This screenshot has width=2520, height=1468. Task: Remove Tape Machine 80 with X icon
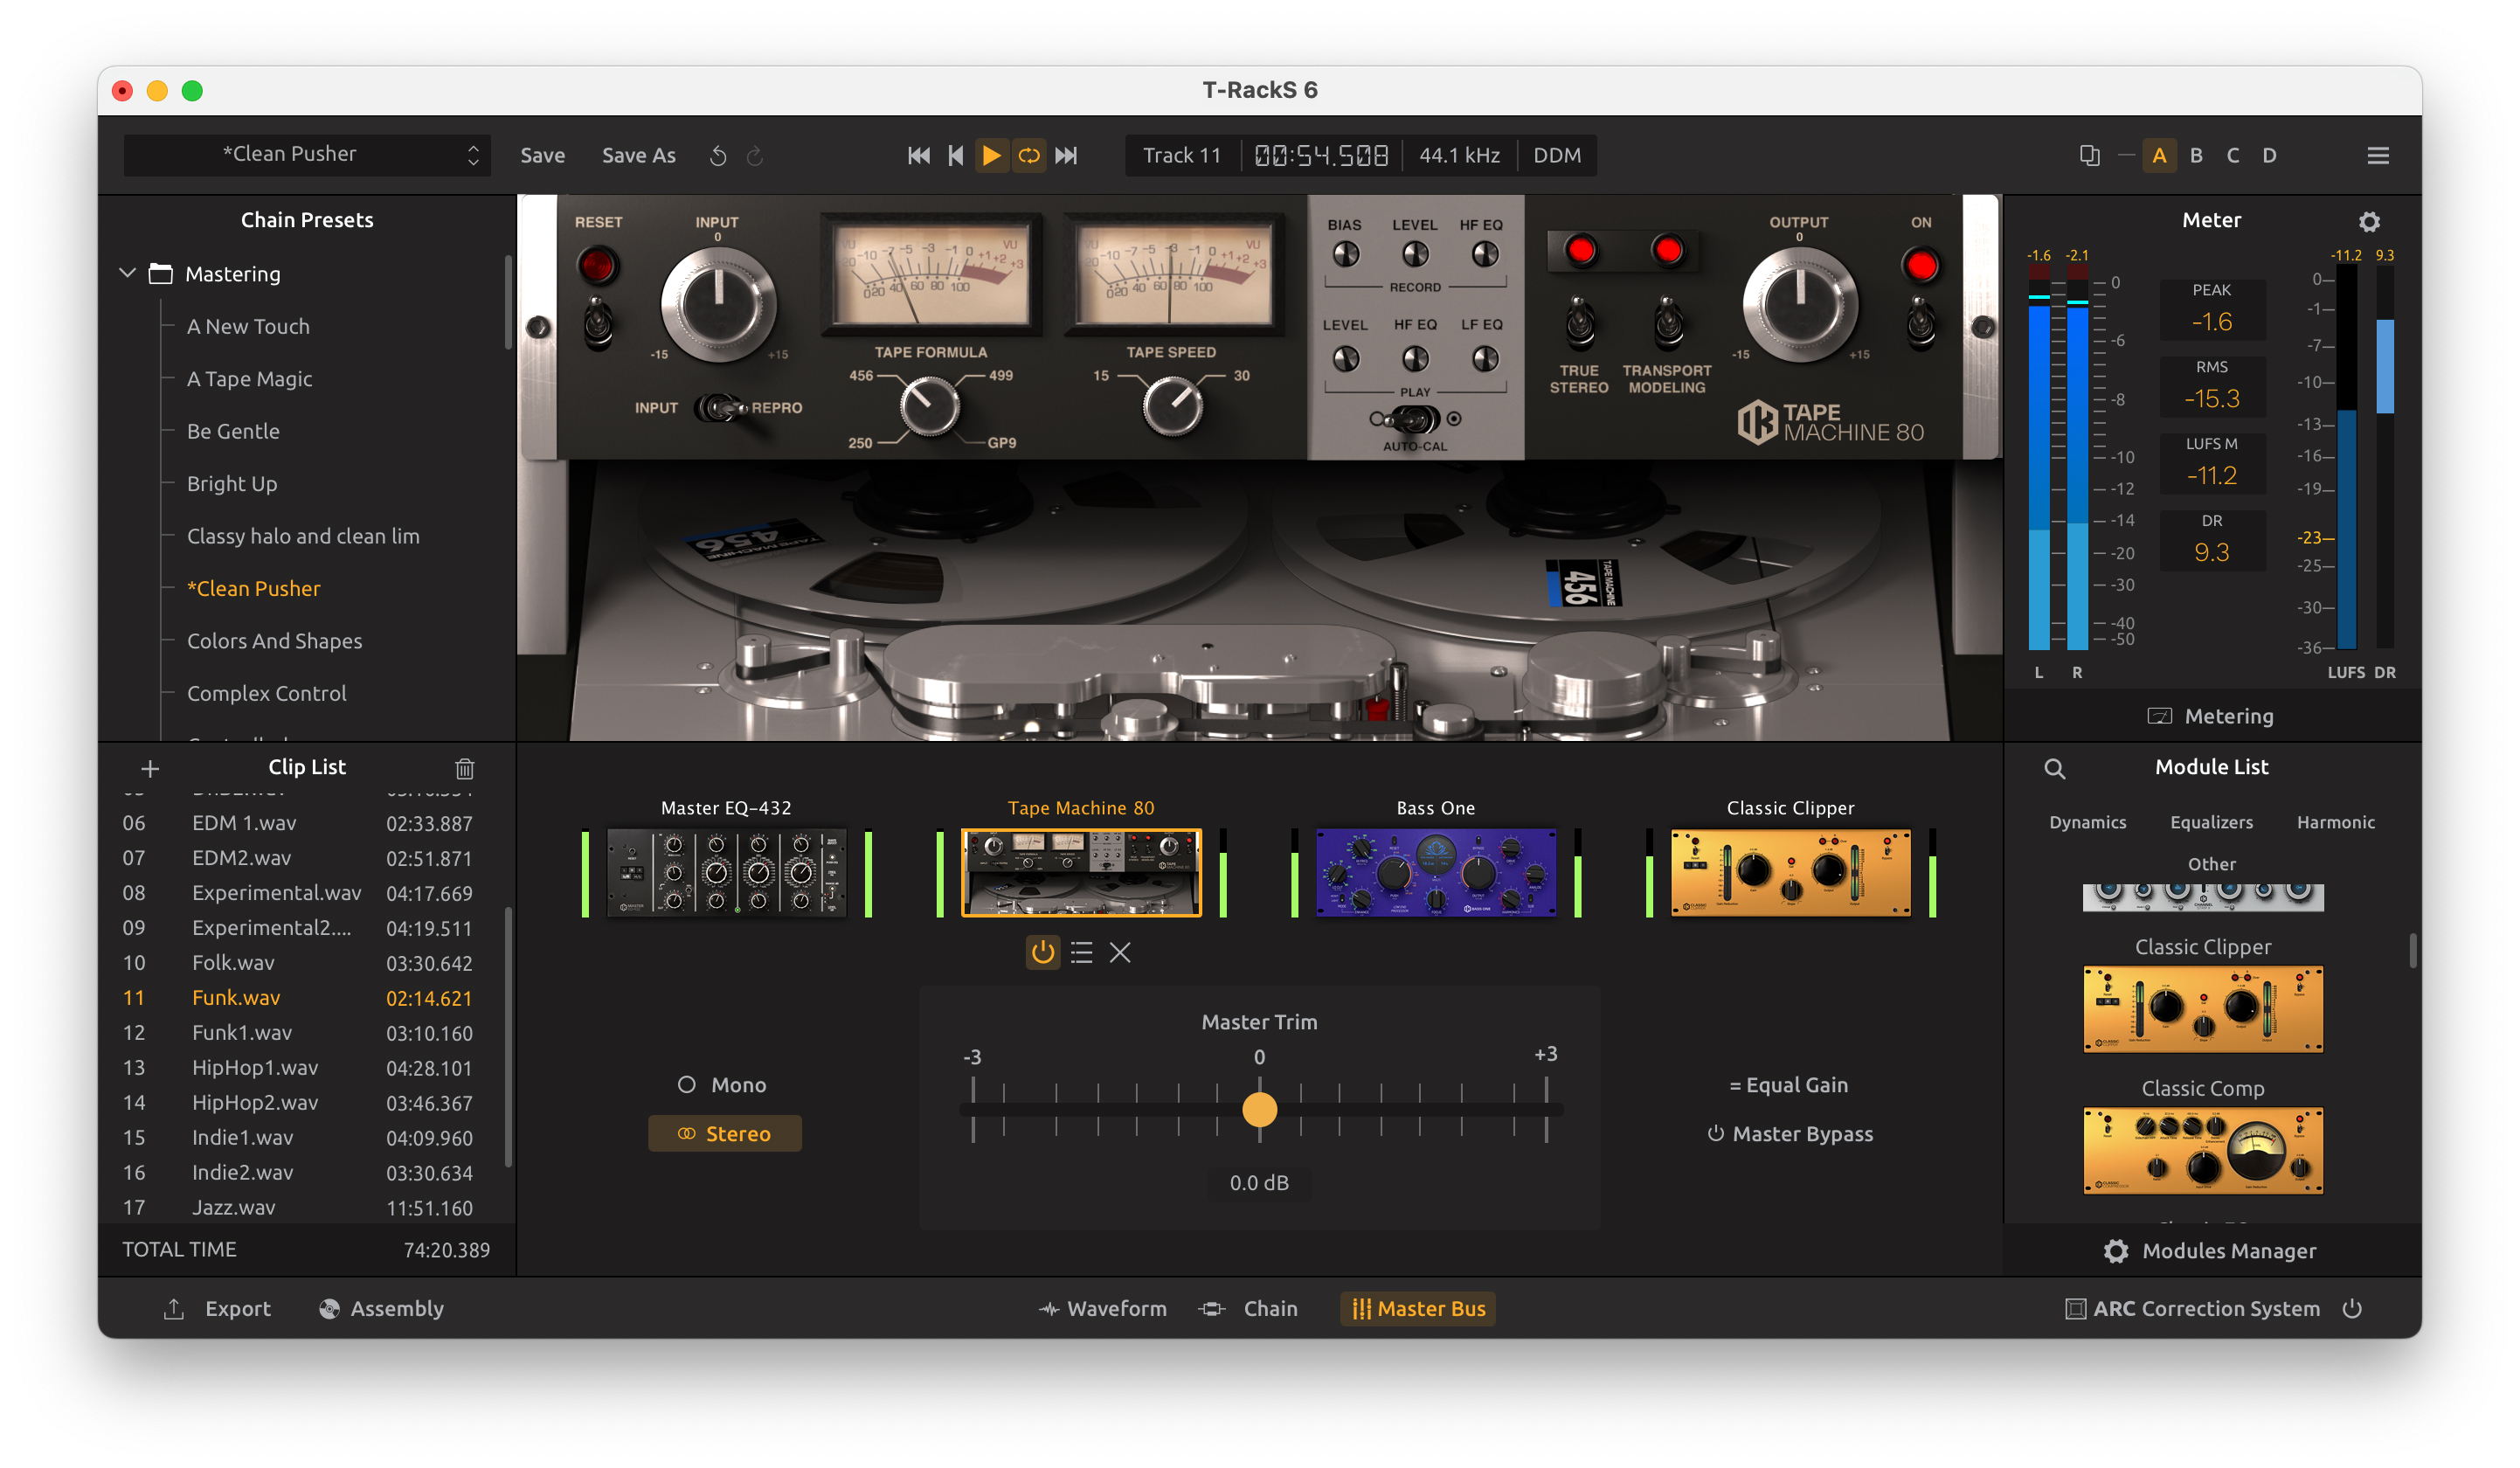point(1120,953)
